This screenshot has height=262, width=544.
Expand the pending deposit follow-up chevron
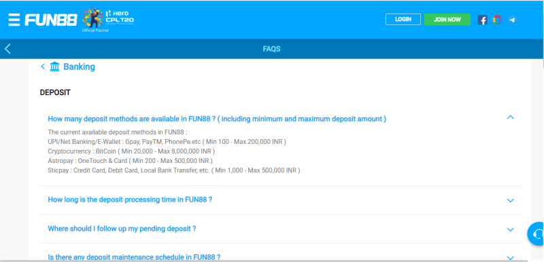[510, 229]
